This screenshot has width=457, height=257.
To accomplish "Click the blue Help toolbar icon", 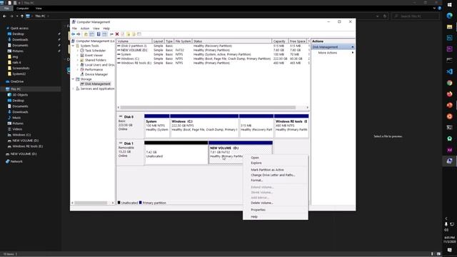I will [99, 34].
